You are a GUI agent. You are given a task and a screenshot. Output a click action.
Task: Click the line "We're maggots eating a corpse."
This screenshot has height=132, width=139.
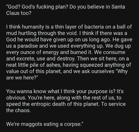(x=45, y=124)
